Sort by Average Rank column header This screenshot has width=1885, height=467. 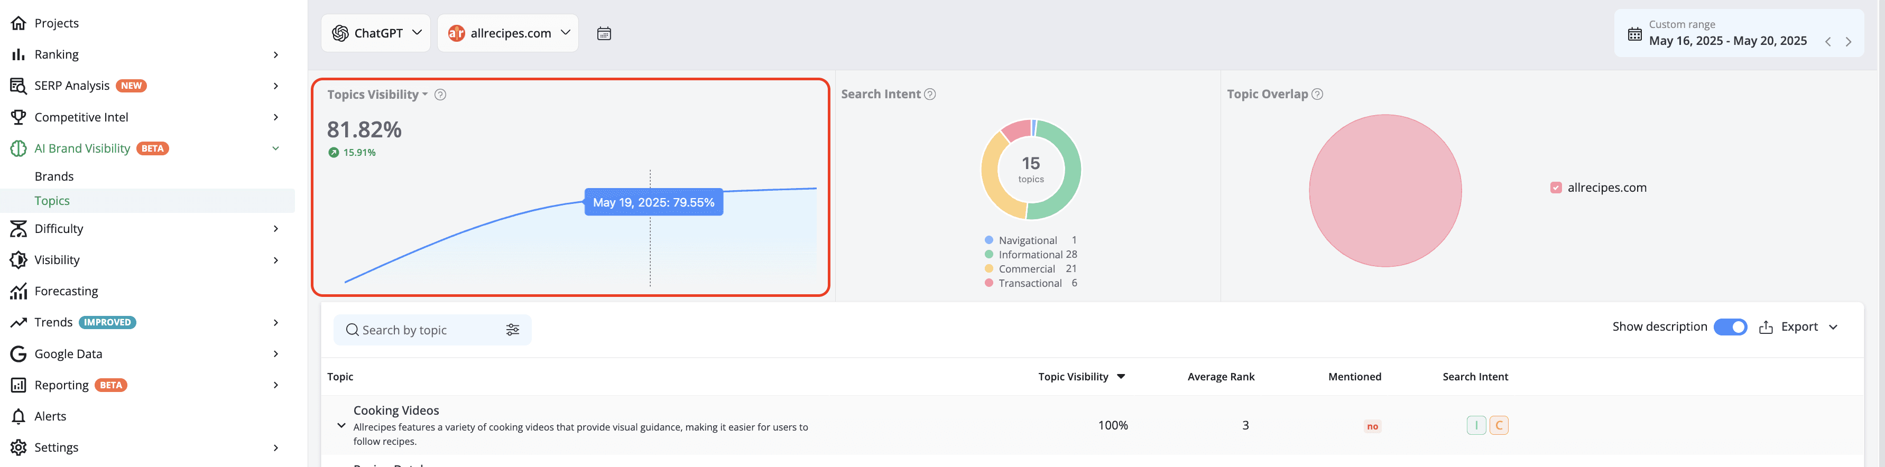[x=1221, y=376]
